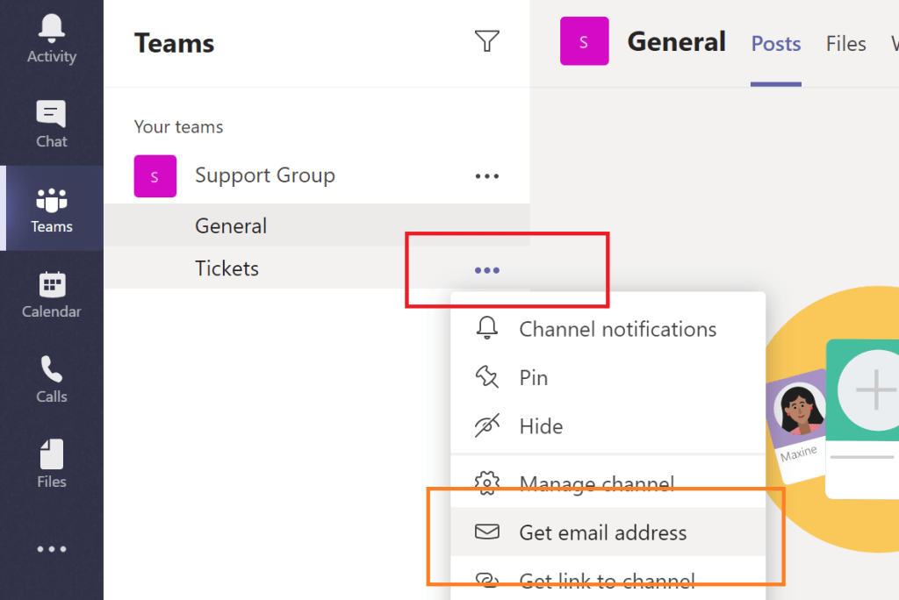Select the Teams icon in sidebar
This screenshot has height=600, width=899.
point(51,209)
